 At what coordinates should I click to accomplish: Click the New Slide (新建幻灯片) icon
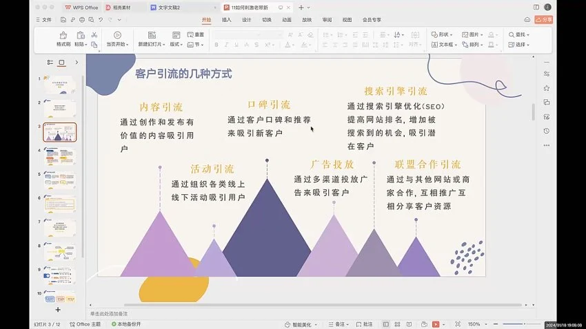152,35
